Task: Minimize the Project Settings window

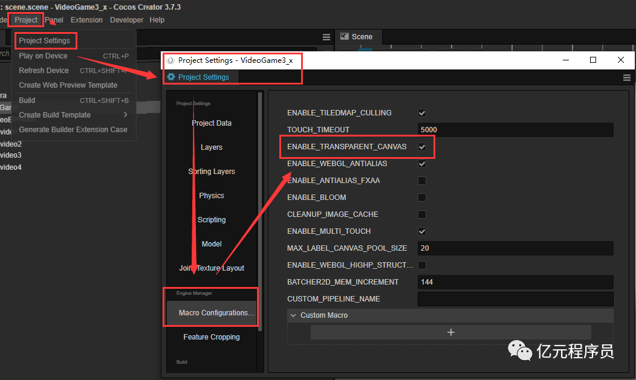Action: (566, 60)
